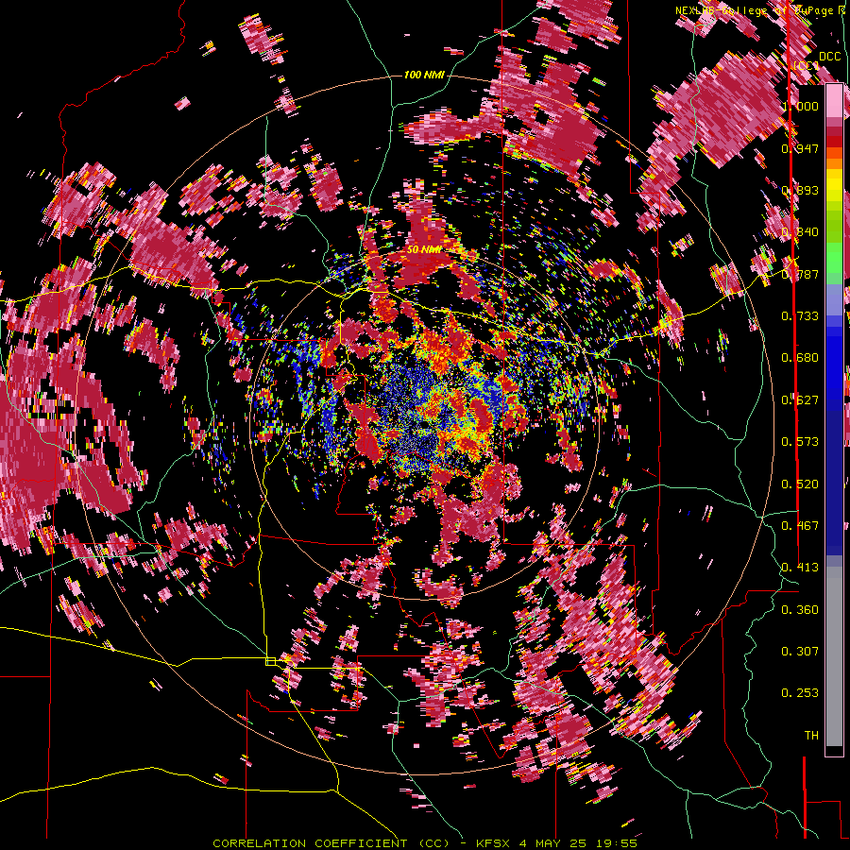The height and width of the screenshot is (850, 850).
Task: Click the "DCC" label above the color scale
Action: [x=829, y=57]
